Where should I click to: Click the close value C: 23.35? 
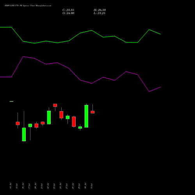pos(68,10)
